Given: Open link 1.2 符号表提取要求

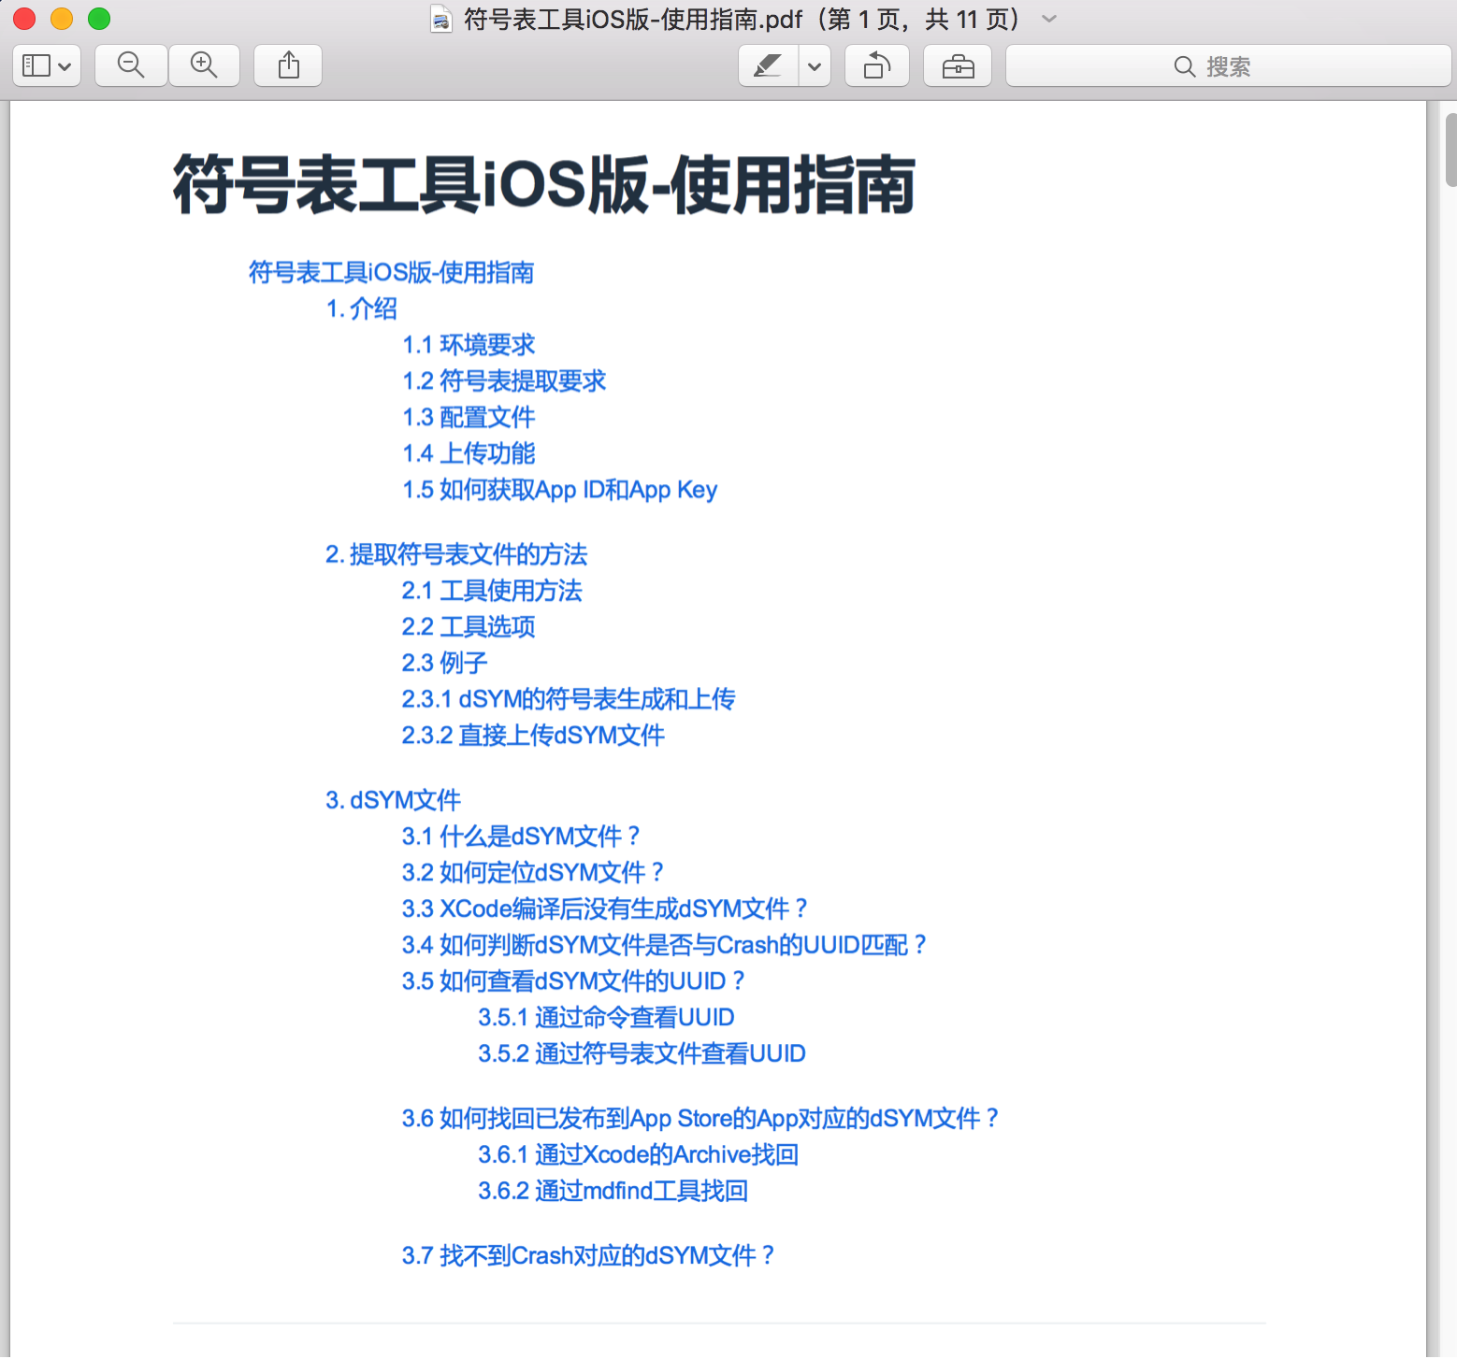Looking at the screenshot, I should (x=504, y=381).
